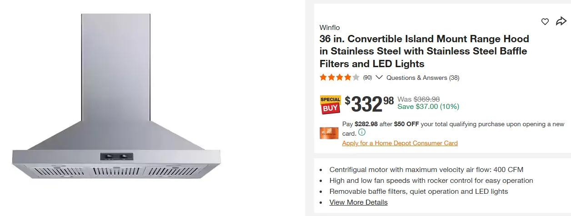Apply for a Home Depot Consumer Card
Screen dimensions: 571x216
coord(400,143)
